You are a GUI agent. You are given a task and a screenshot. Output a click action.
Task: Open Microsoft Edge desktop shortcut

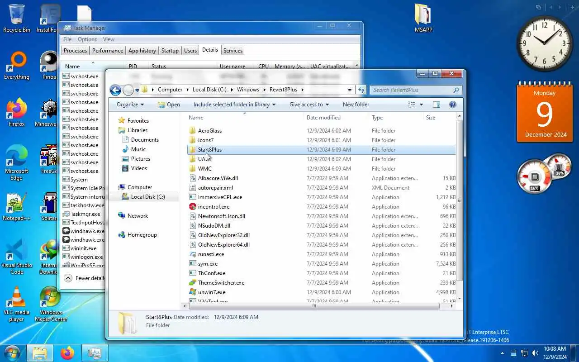point(17,162)
